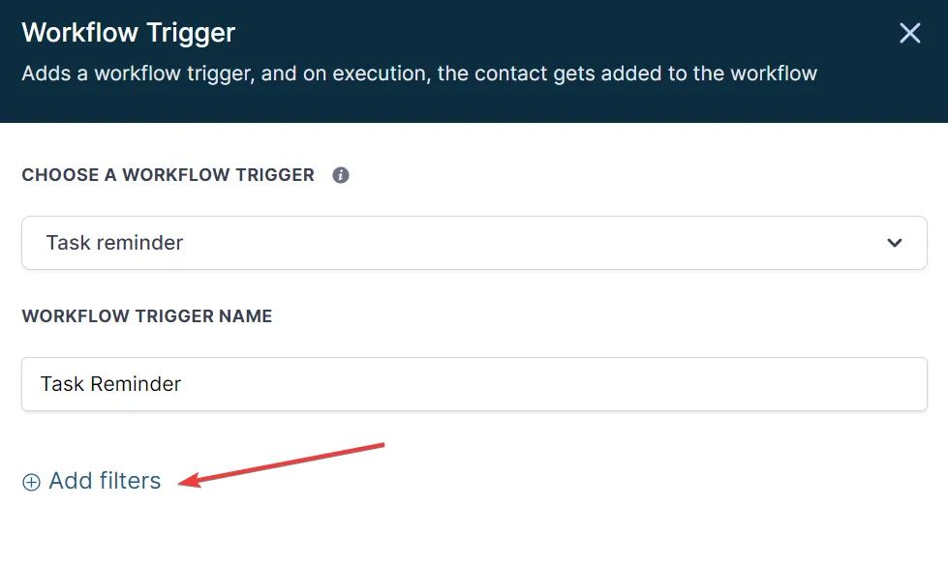Click empty space at the name field's right end

pos(846,384)
